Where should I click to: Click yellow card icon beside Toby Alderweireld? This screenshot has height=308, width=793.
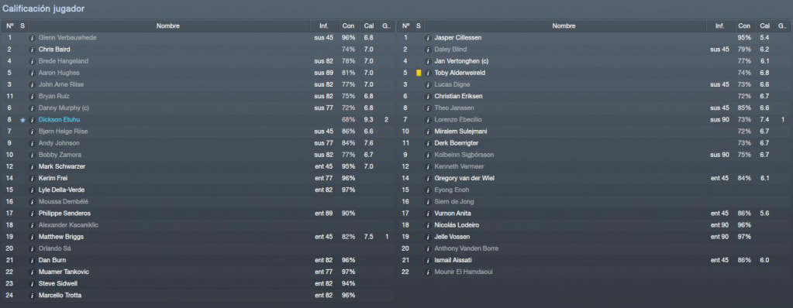419,73
